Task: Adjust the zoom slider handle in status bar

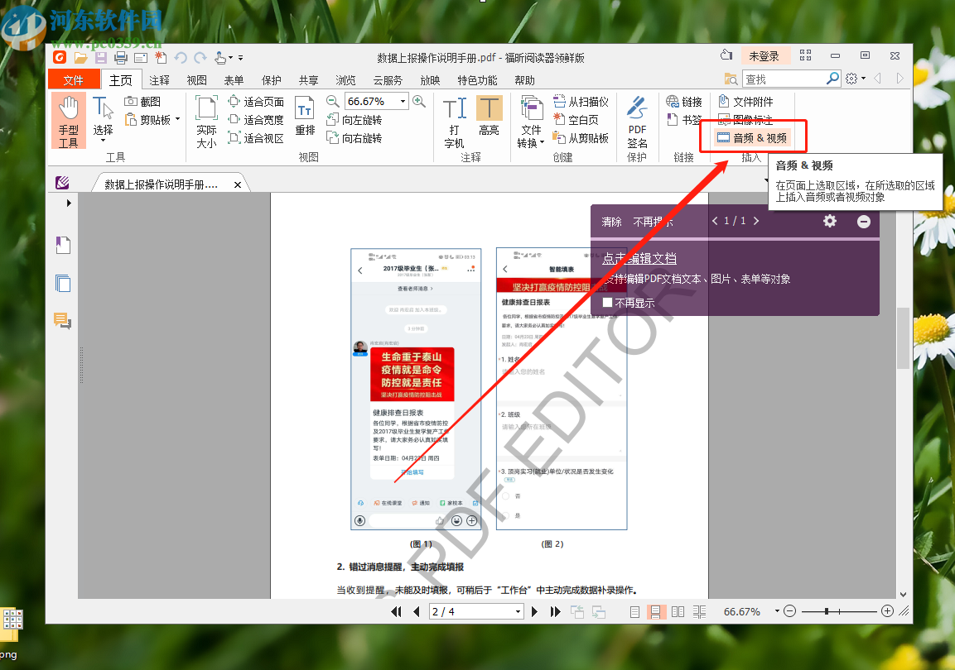Action: pyautogui.click(x=827, y=611)
